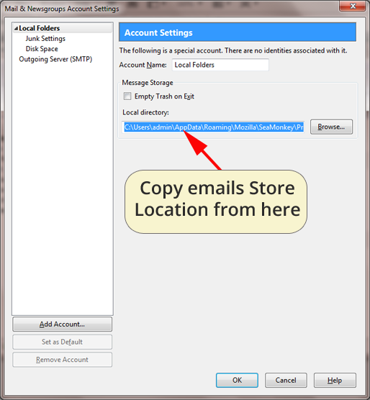Click into the Account Name text field

click(x=220, y=65)
